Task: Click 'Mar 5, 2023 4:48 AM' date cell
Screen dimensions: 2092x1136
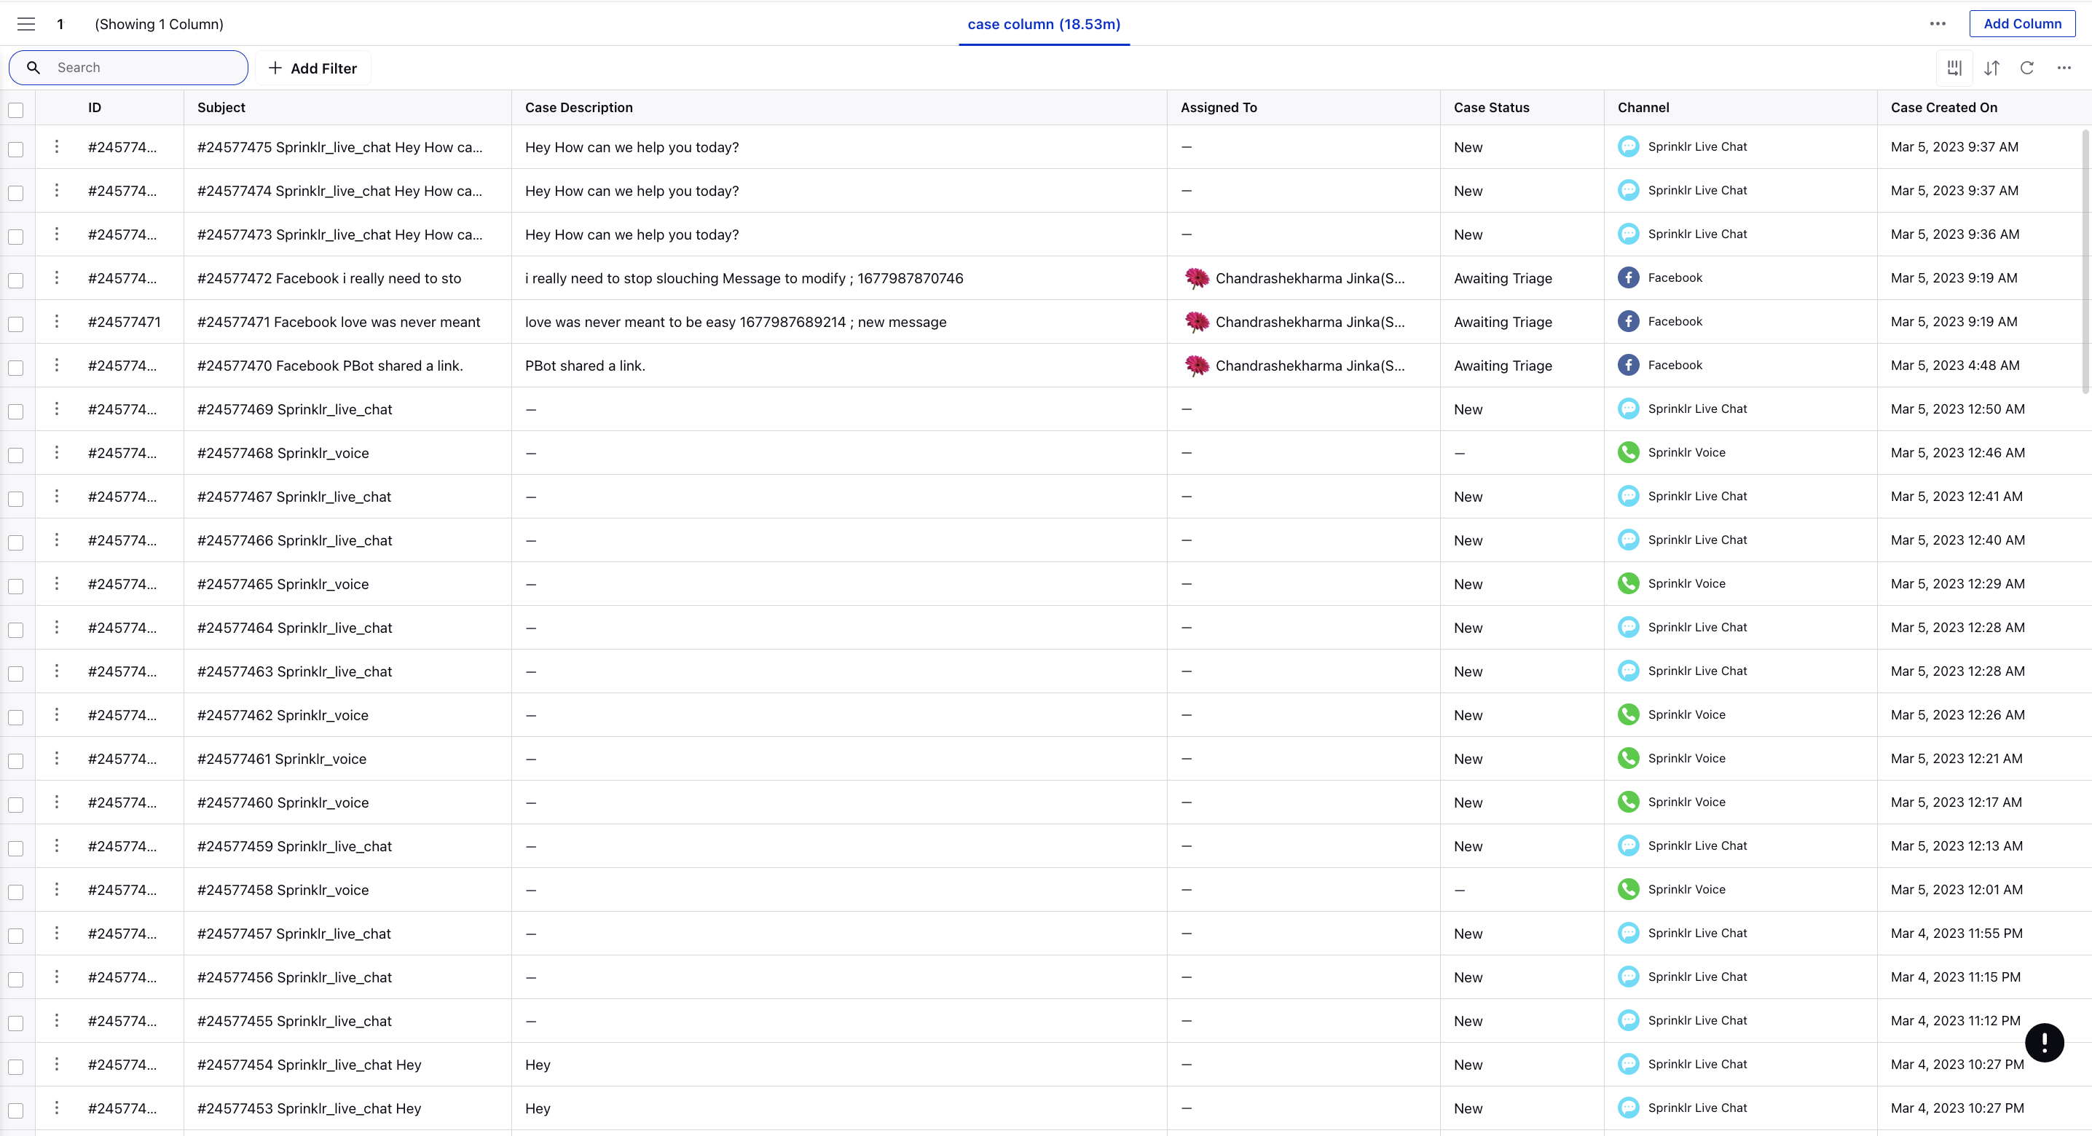Action: pos(1955,366)
